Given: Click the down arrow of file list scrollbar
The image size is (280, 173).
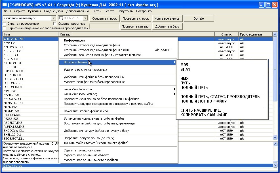Looking at the screenshot, I should pyautogui.click(x=275, y=137).
